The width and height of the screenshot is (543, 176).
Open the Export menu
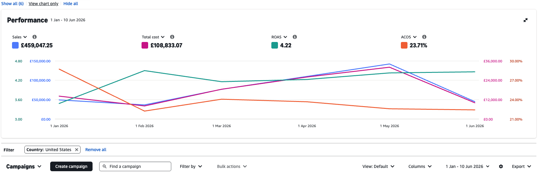point(522,166)
